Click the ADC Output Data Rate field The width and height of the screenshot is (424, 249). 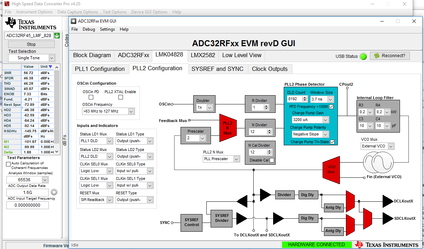(28, 193)
